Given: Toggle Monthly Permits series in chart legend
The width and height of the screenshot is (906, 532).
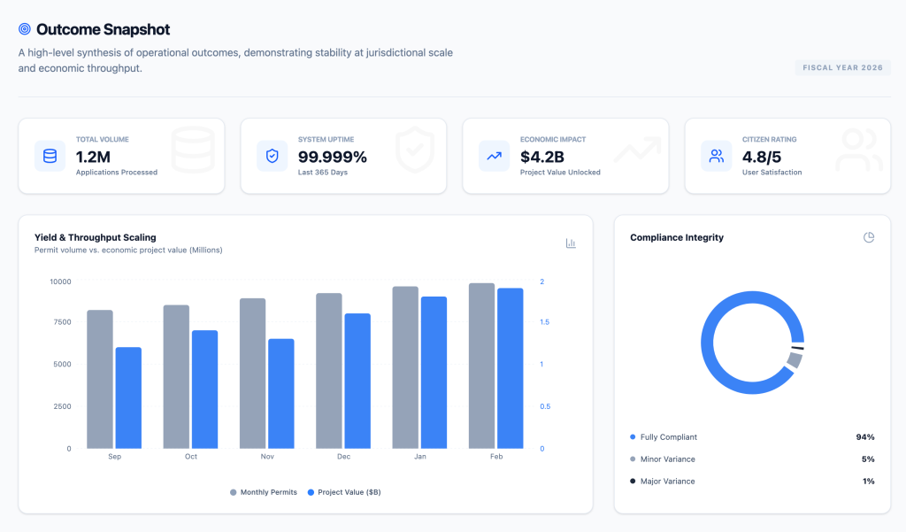Looking at the screenshot, I should [x=264, y=492].
